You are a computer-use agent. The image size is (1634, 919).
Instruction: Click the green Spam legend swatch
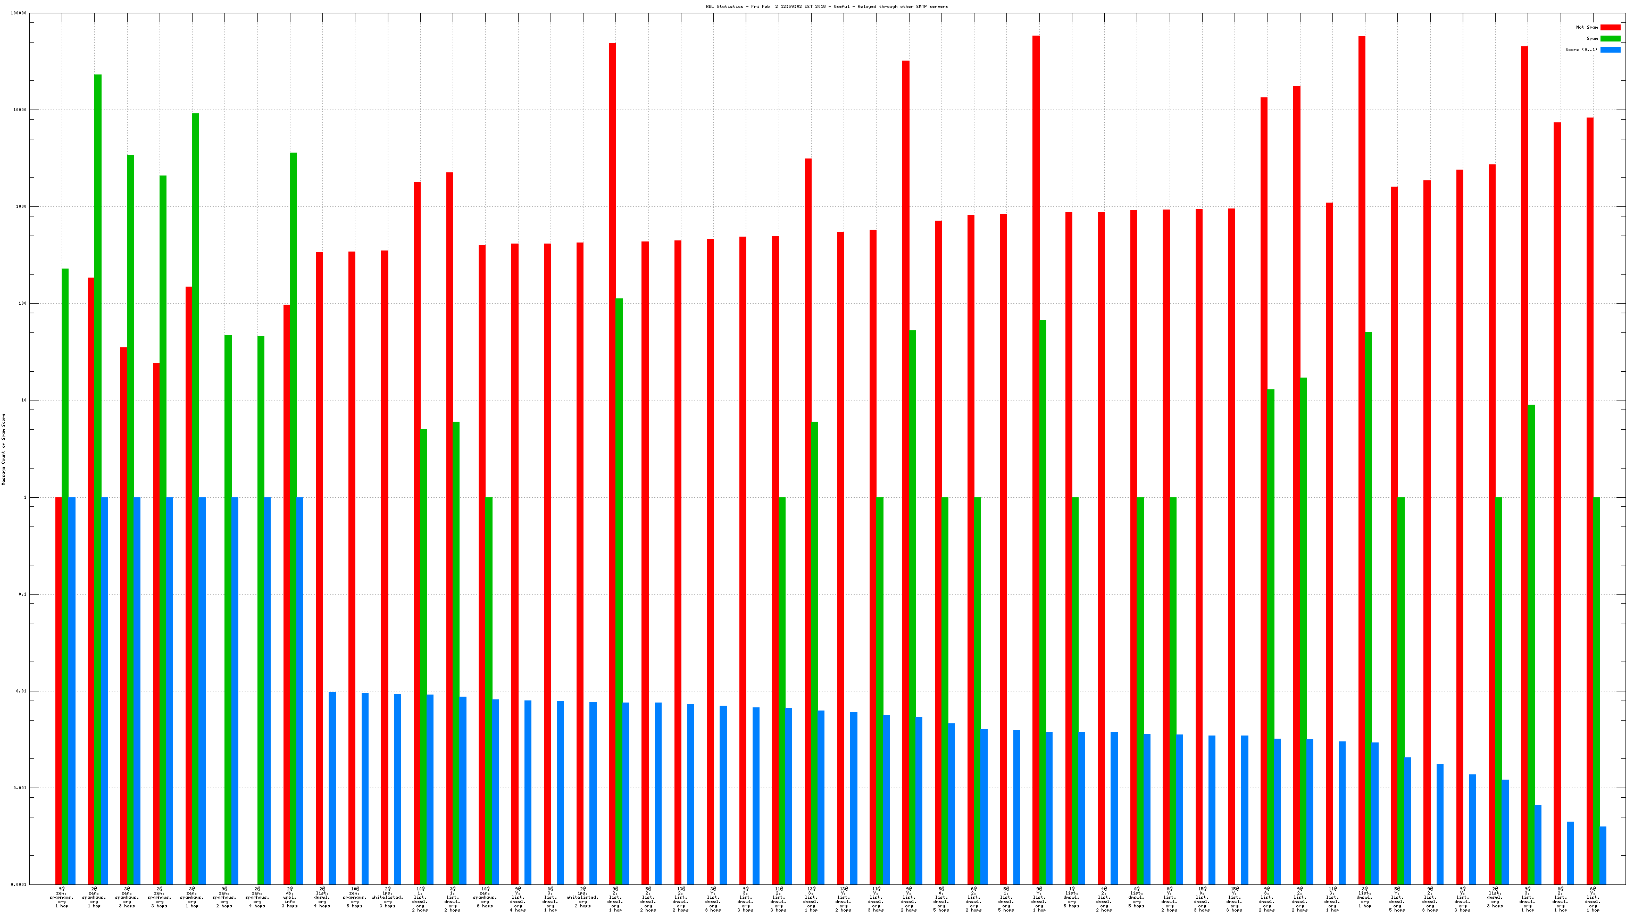pos(1610,39)
